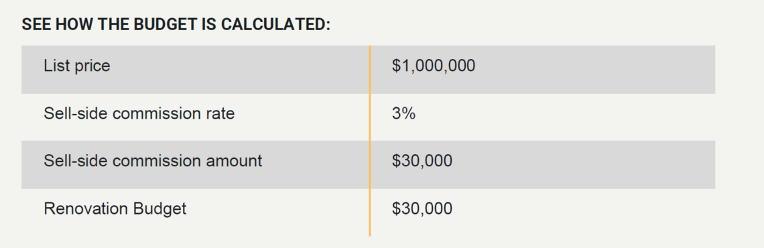Click the word 'Budget' in Renovation Budget
The width and height of the screenshot is (764, 248).
(x=160, y=208)
